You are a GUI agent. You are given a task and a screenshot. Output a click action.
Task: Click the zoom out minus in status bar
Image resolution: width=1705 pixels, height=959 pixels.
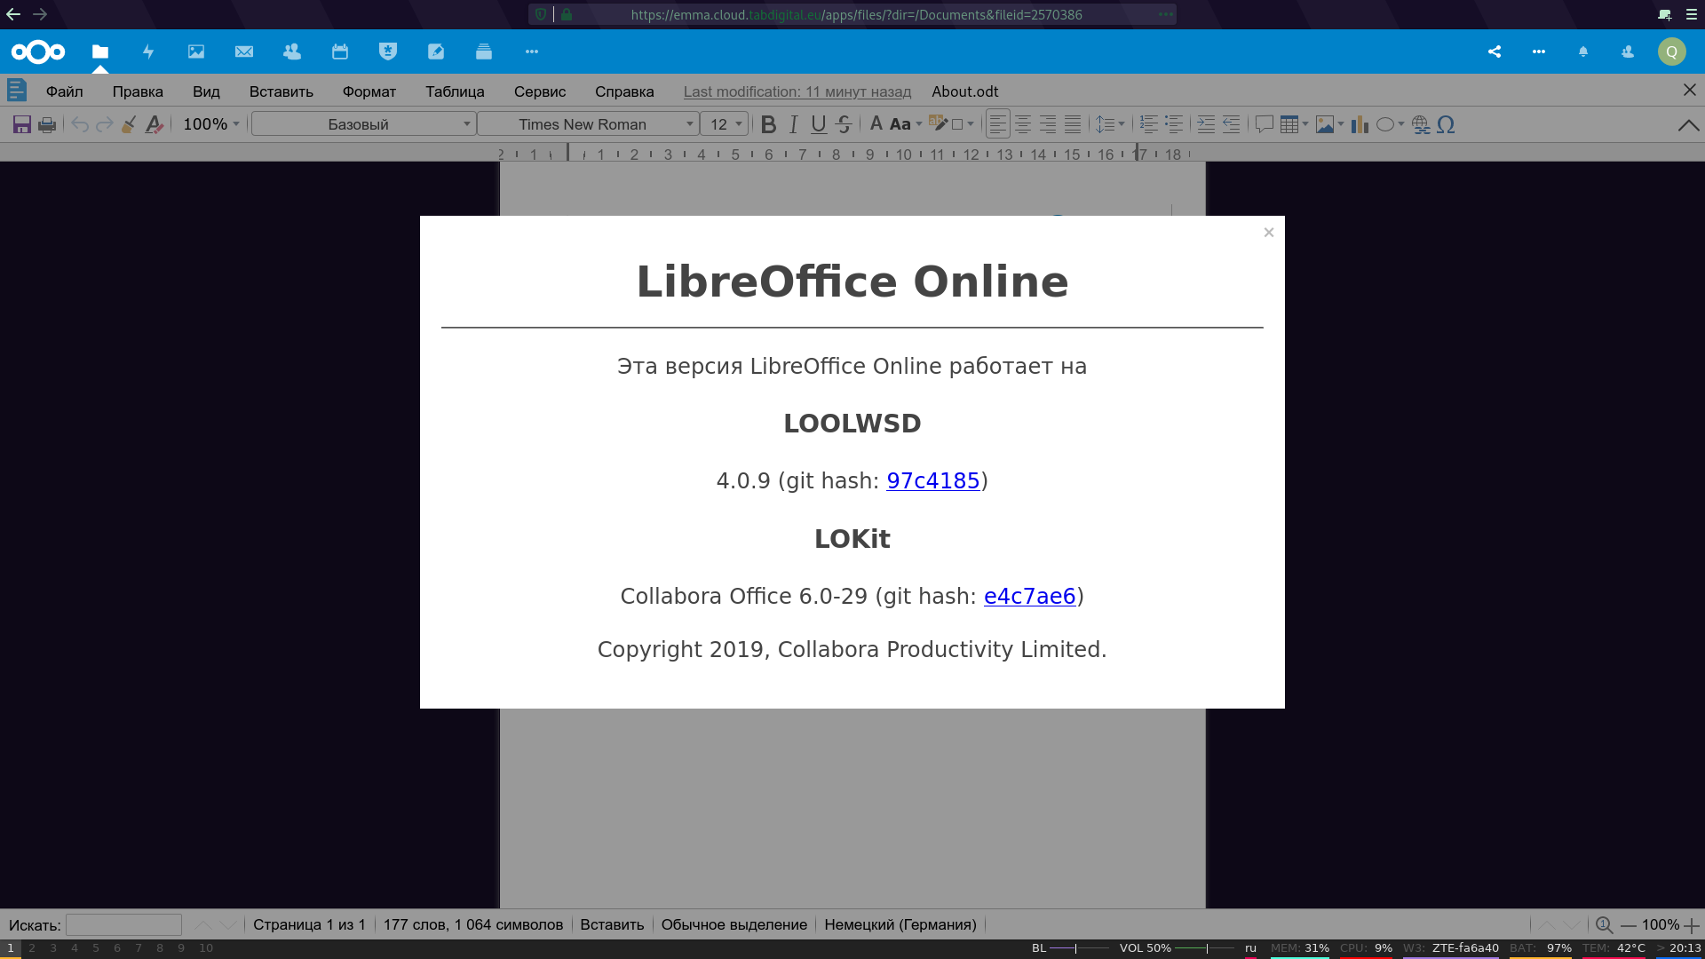tap(1629, 925)
